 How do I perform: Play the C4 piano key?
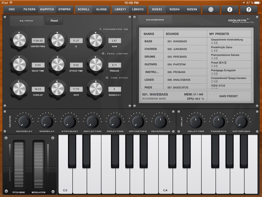click(x=165, y=181)
